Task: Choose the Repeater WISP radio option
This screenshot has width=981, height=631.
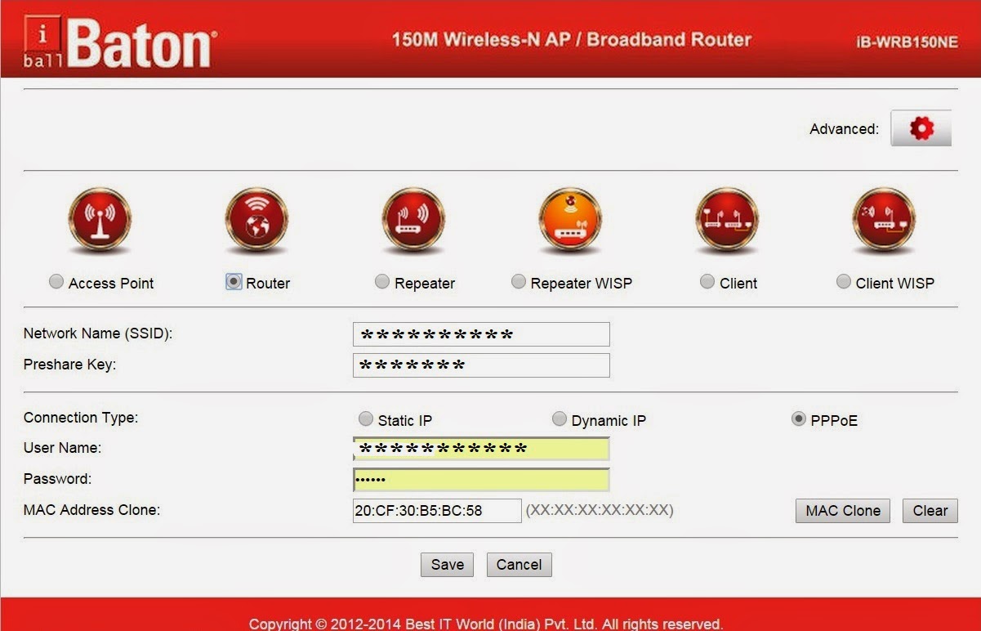Action: [x=518, y=282]
